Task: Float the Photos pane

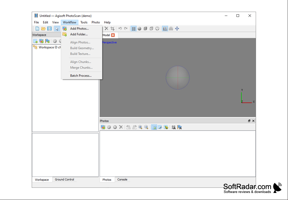Action: [x=249, y=121]
